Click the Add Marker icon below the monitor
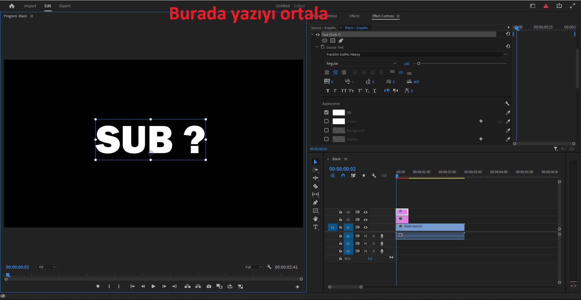This screenshot has width=581, height=300. (97, 286)
